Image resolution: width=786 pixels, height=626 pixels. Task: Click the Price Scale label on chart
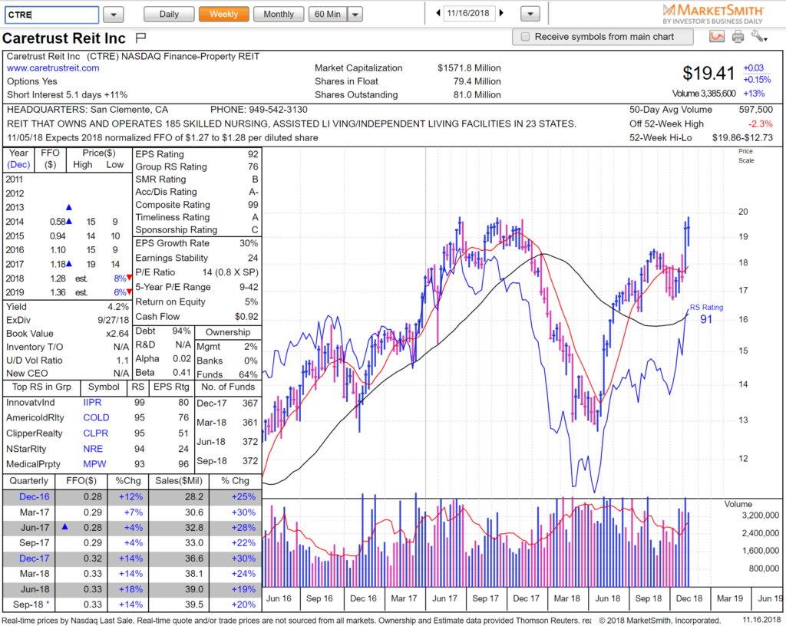tap(746, 156)
